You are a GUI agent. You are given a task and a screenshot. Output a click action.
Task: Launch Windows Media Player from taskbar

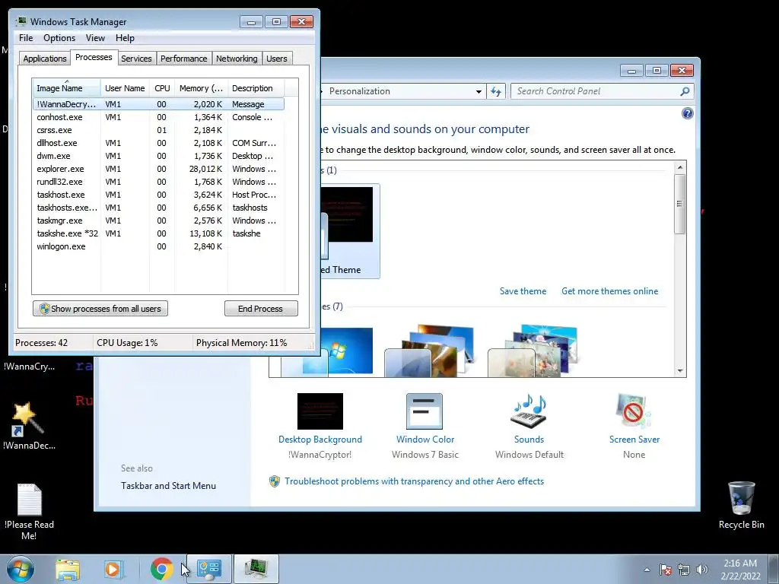pos(113,569)
